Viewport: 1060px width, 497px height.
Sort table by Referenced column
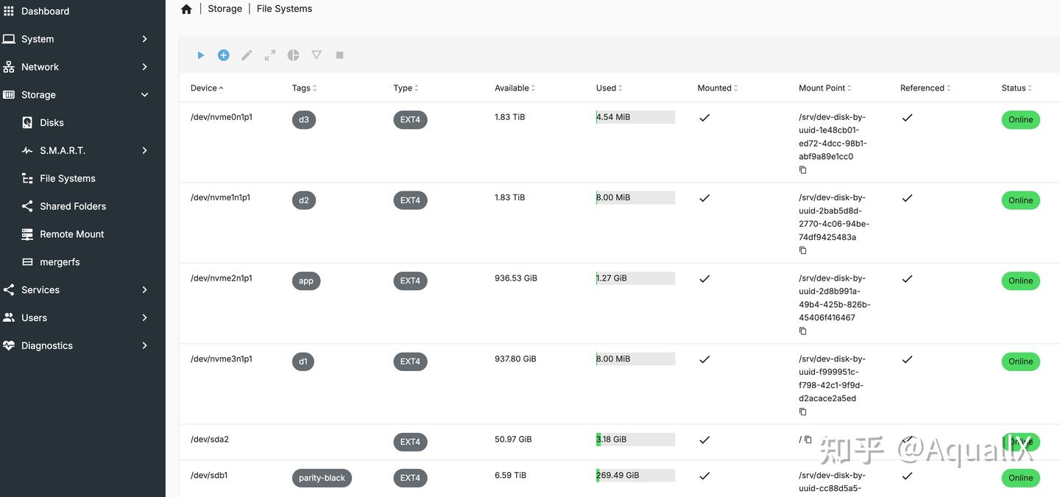[x=925, y=88]
